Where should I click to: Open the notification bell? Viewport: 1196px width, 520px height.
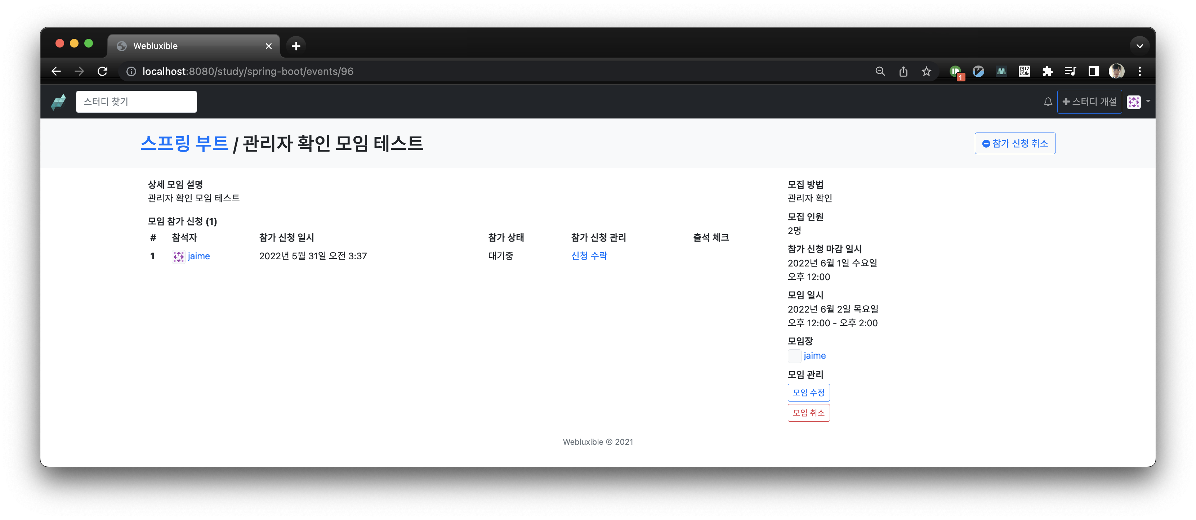(1048, 102)
